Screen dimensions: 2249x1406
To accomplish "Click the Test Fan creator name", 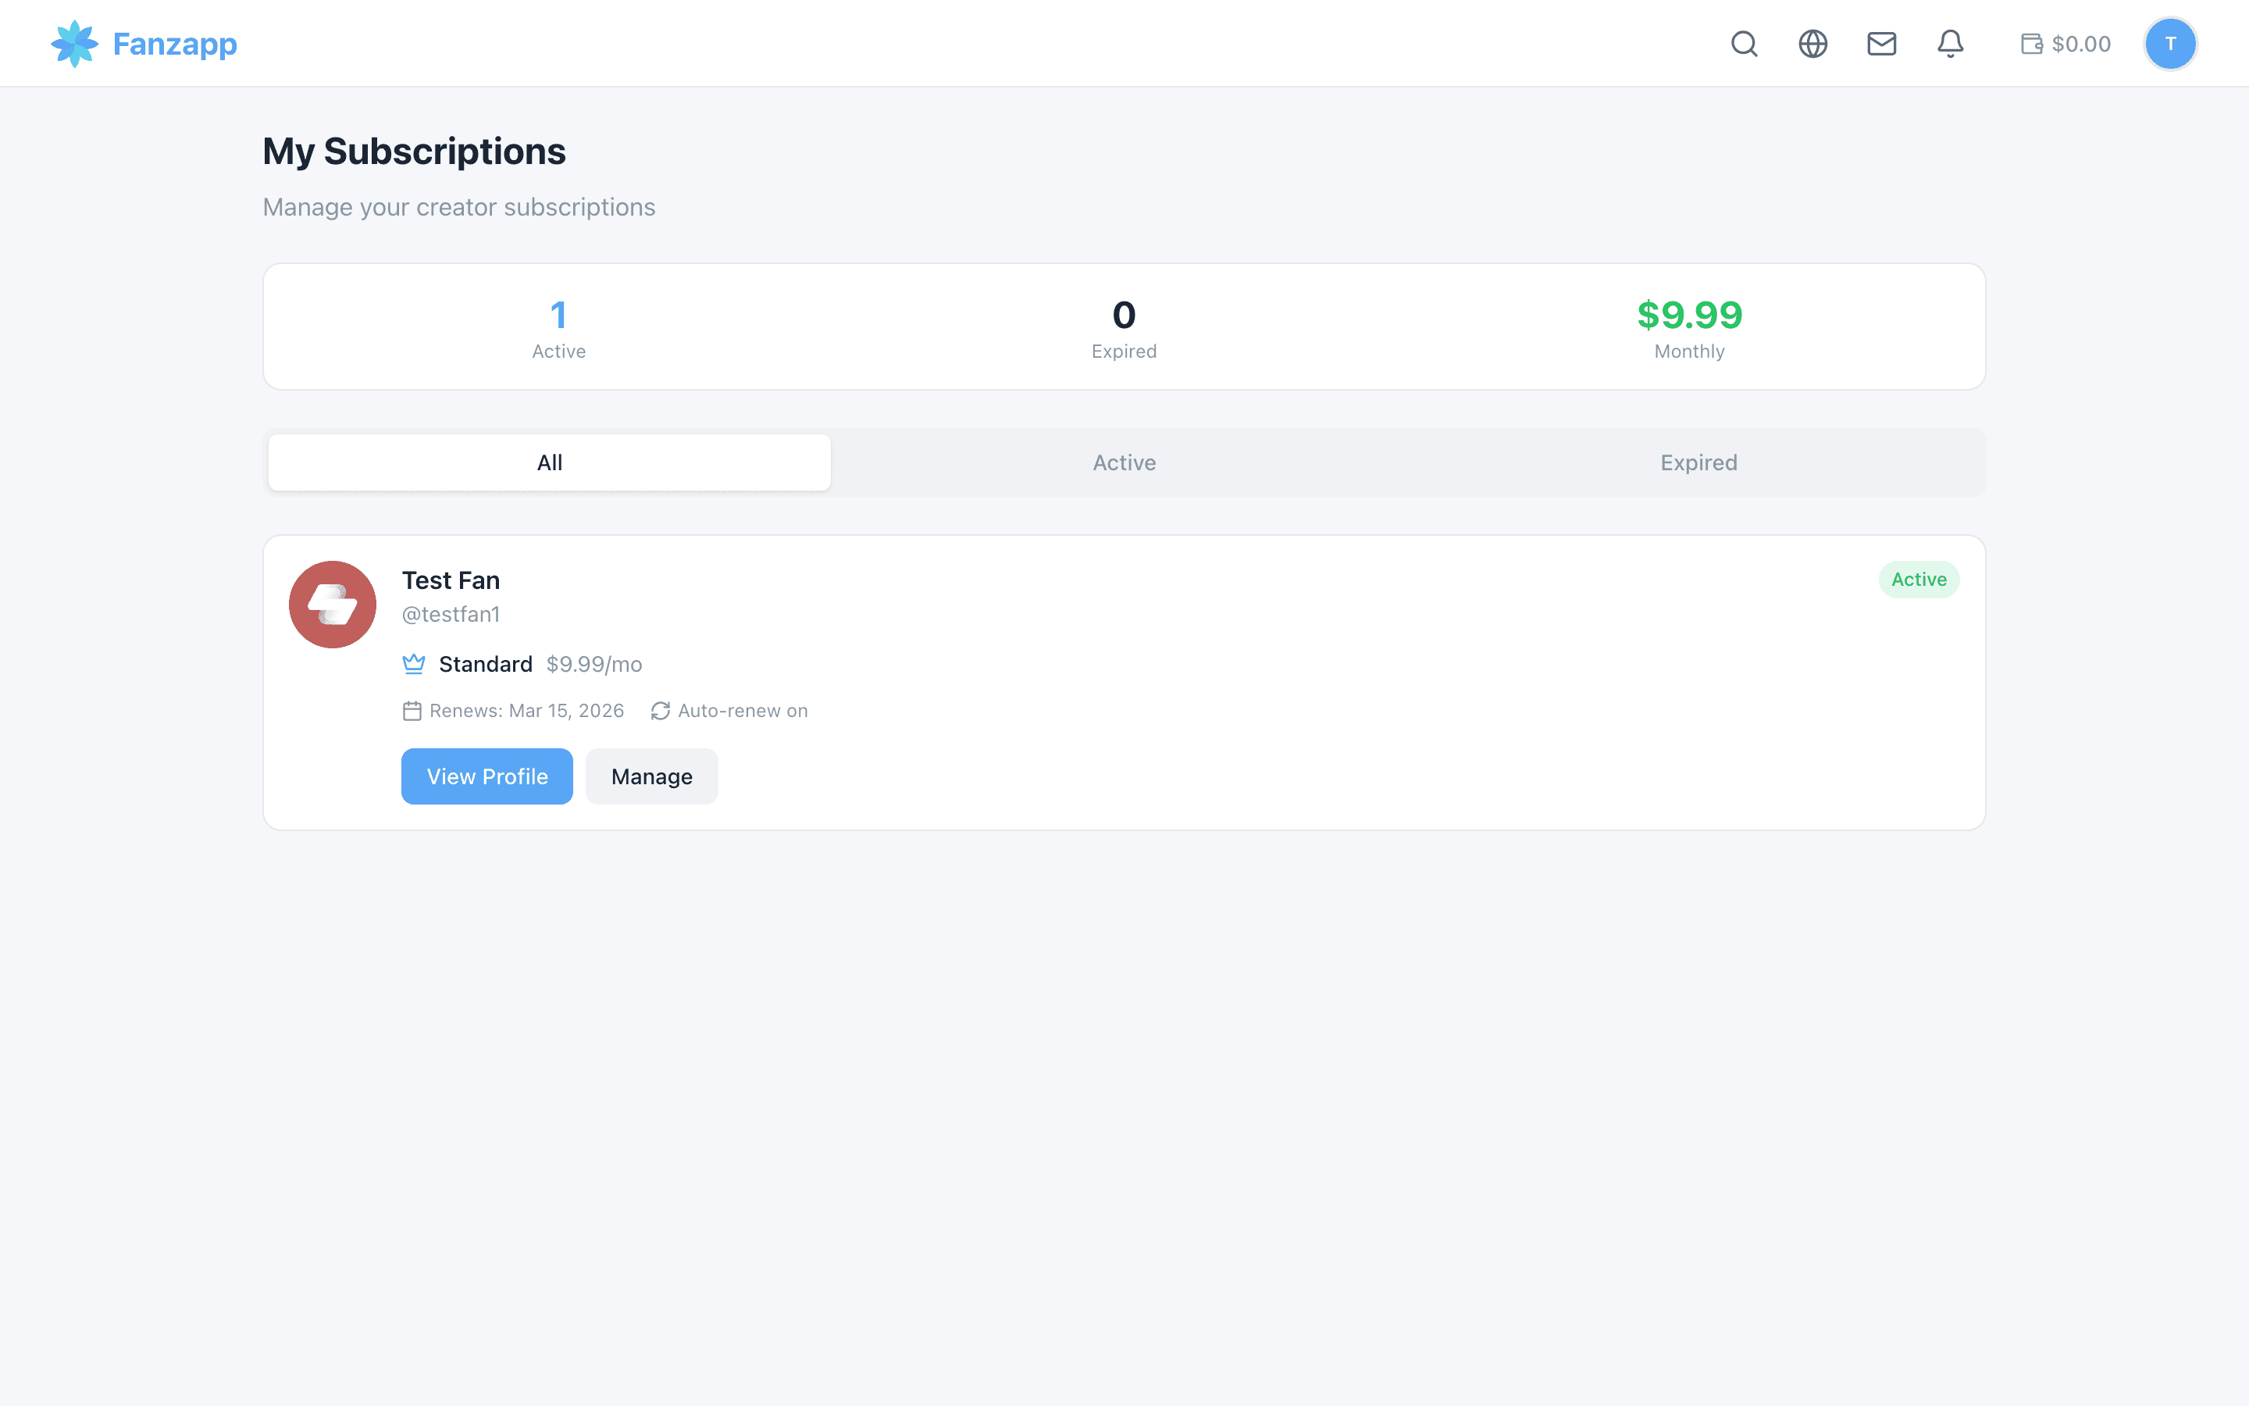I will 451,580.
